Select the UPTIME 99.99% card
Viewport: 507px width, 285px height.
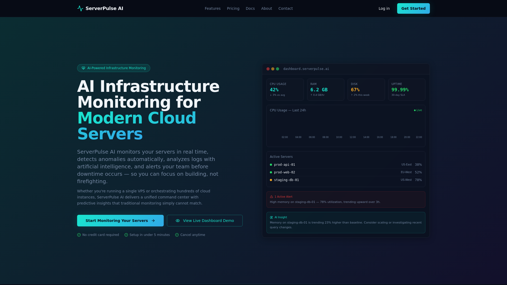(407, 90)
